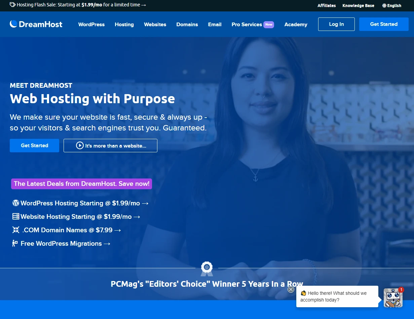This screenshot has width=414, height=319.
Task: Open the Pro Services menu item
Action: tap(247, 25)
